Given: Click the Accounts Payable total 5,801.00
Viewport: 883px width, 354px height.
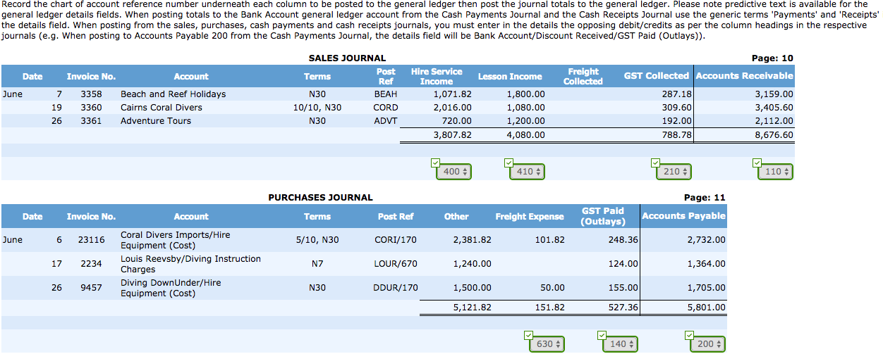Looking at the screenshot, I should click(706, 308).
